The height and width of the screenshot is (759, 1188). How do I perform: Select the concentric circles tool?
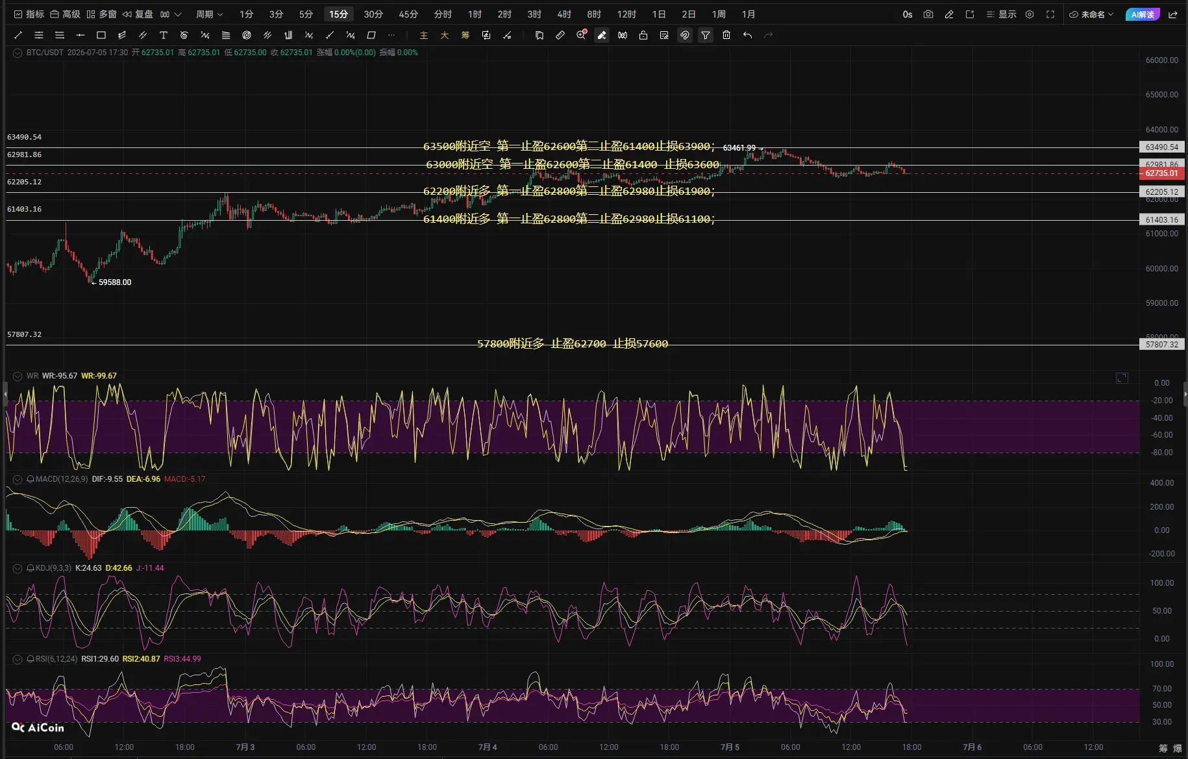pyautogui.click(x=247, y=35)
